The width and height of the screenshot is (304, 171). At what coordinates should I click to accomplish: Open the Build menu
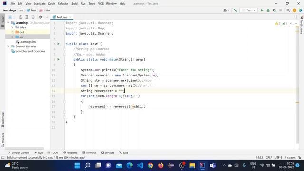coord(75,4)
